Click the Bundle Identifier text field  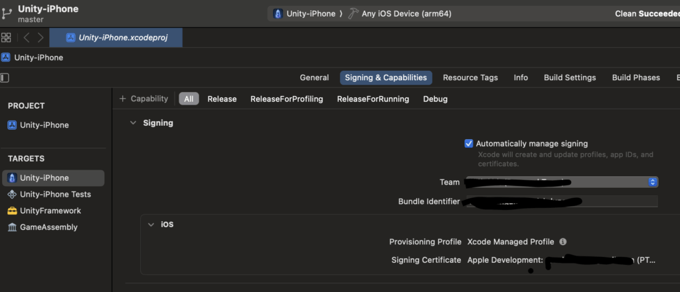point(559,201)
